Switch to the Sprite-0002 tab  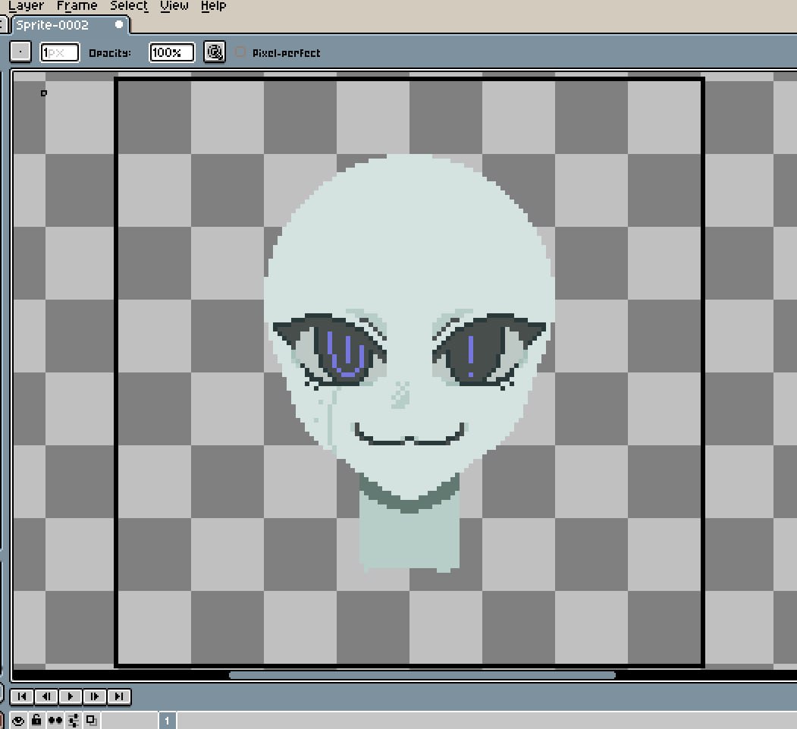[x=53, y=25]
